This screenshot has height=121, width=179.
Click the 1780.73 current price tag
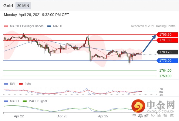coord(167,52)
